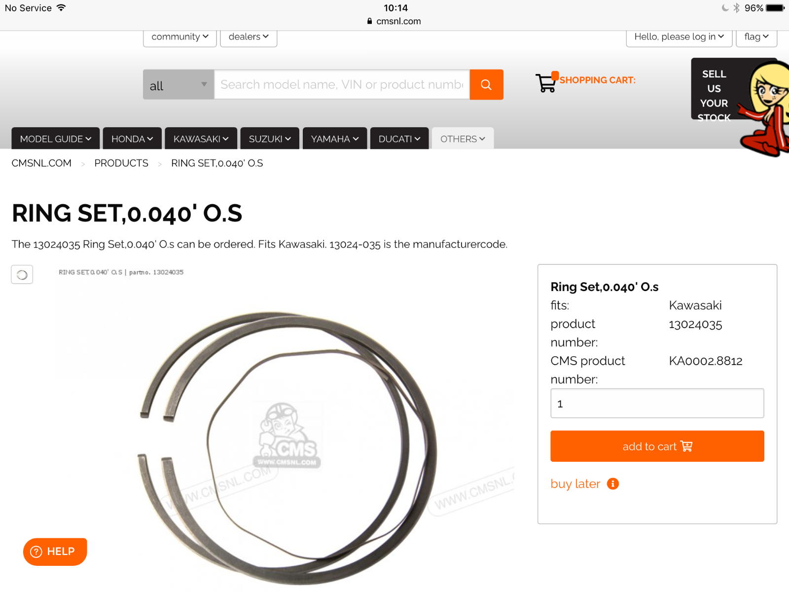Go to PRODUCTS breadcrumb link

(x=121, y=163)
